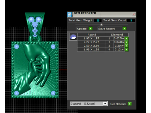This screenshot has height=113, width=151.
Task: Click the Save Report label
Action: pos(107,29)
